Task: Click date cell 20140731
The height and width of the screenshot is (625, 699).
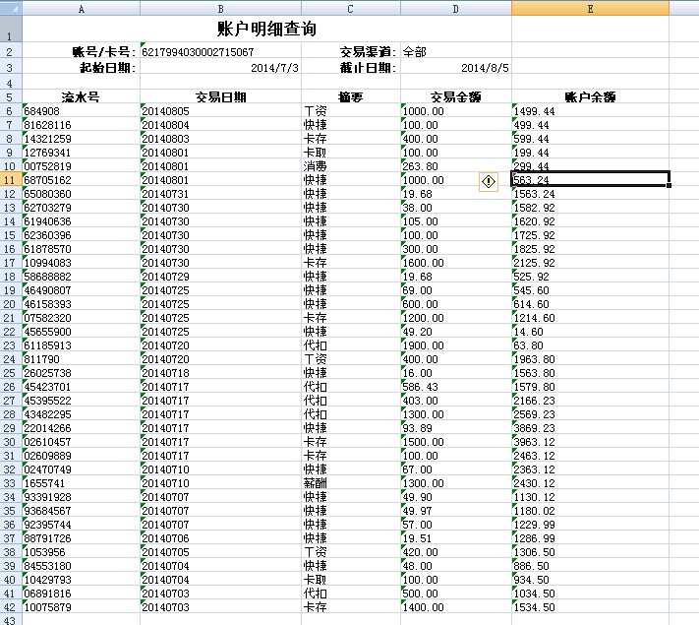Action: click(x=220, y=194)
